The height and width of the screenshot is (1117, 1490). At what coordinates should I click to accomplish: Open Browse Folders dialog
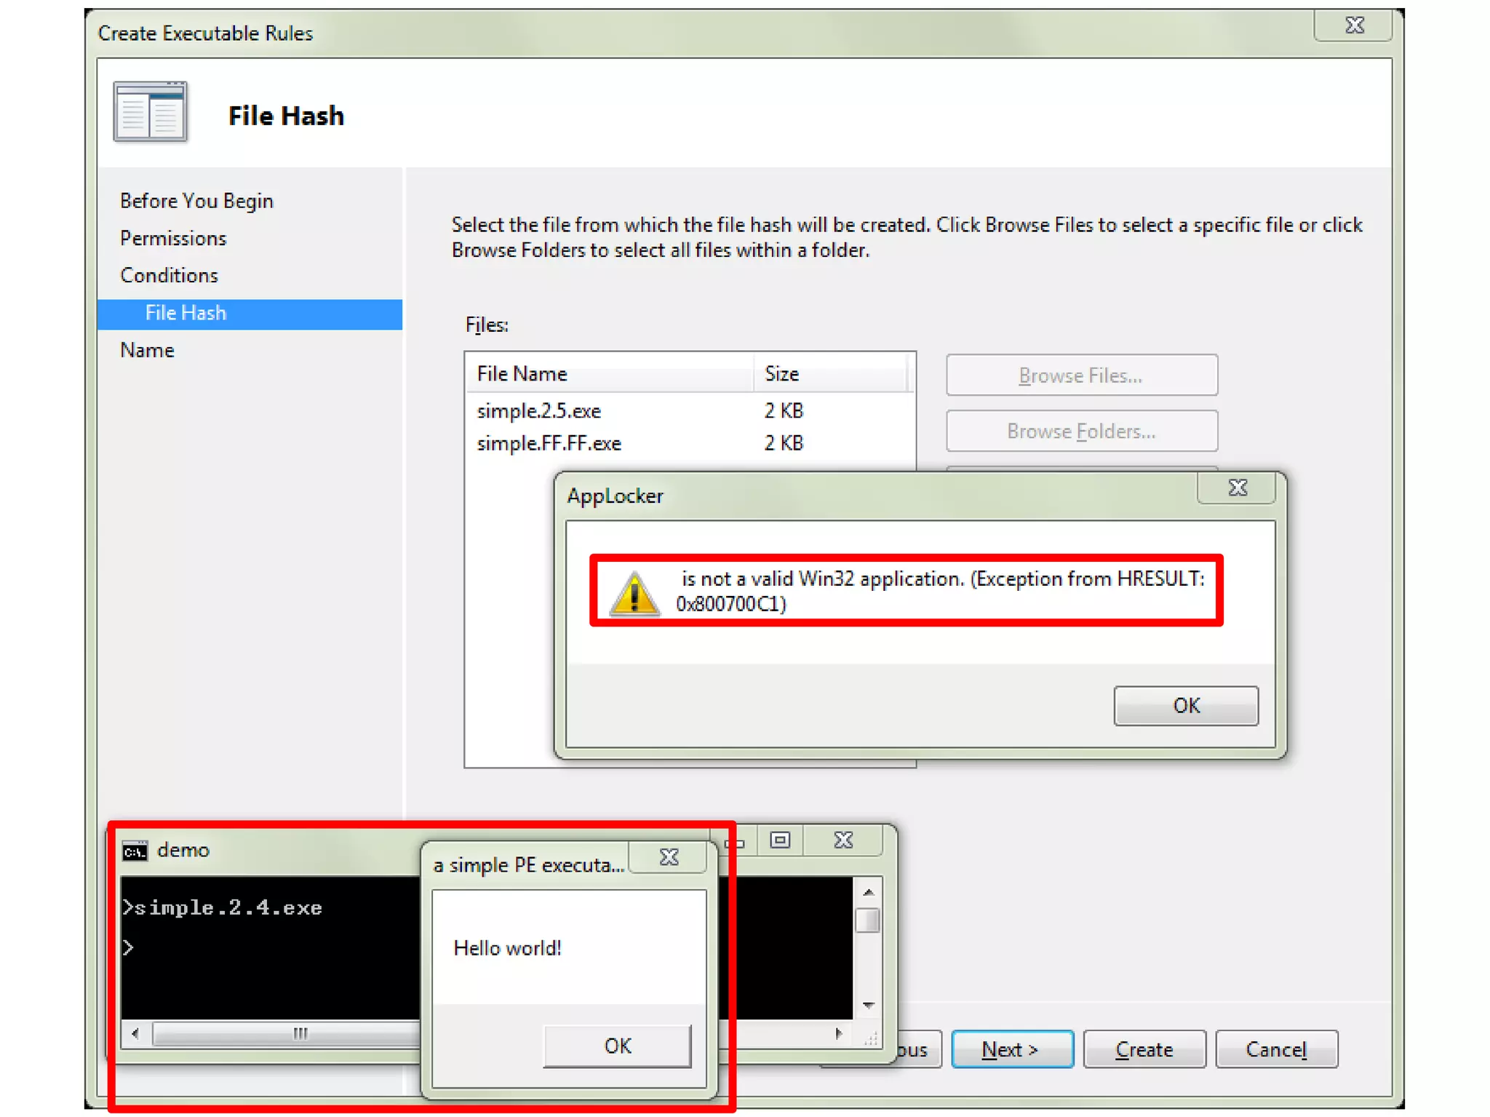(1081, 432)
